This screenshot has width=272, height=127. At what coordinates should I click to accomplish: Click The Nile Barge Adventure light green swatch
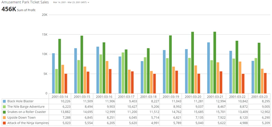4,107
